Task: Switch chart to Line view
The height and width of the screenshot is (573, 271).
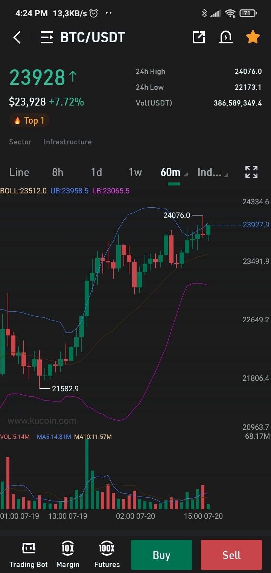Action: (19, 172)
